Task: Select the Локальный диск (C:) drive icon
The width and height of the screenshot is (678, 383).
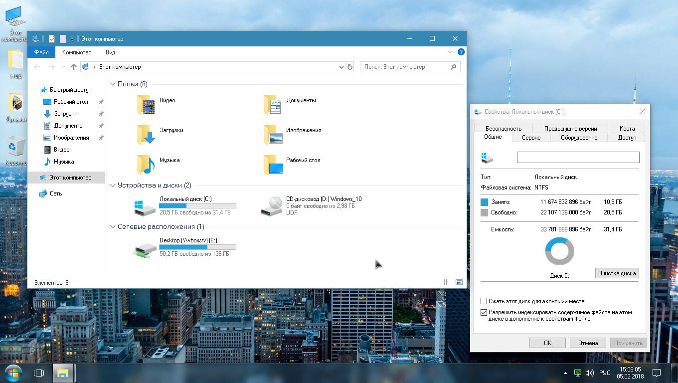Action: [x=145, y=207]
